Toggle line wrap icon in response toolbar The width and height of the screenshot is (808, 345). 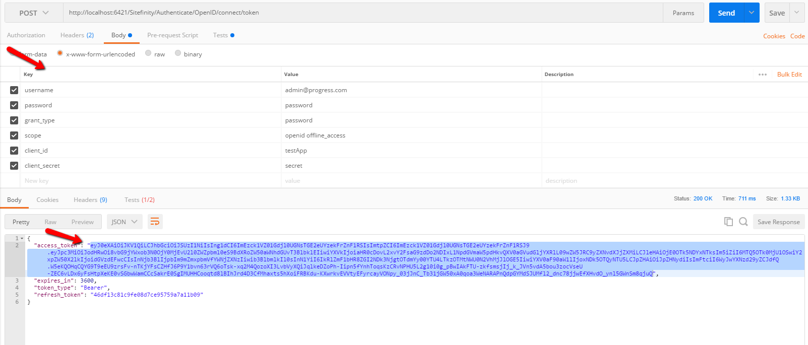coord(155,222)
